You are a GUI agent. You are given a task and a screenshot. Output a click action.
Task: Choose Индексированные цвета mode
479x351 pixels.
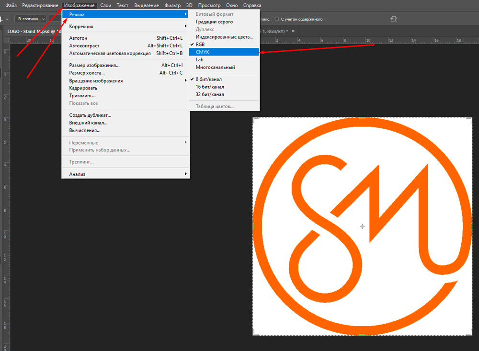(224, 37)
